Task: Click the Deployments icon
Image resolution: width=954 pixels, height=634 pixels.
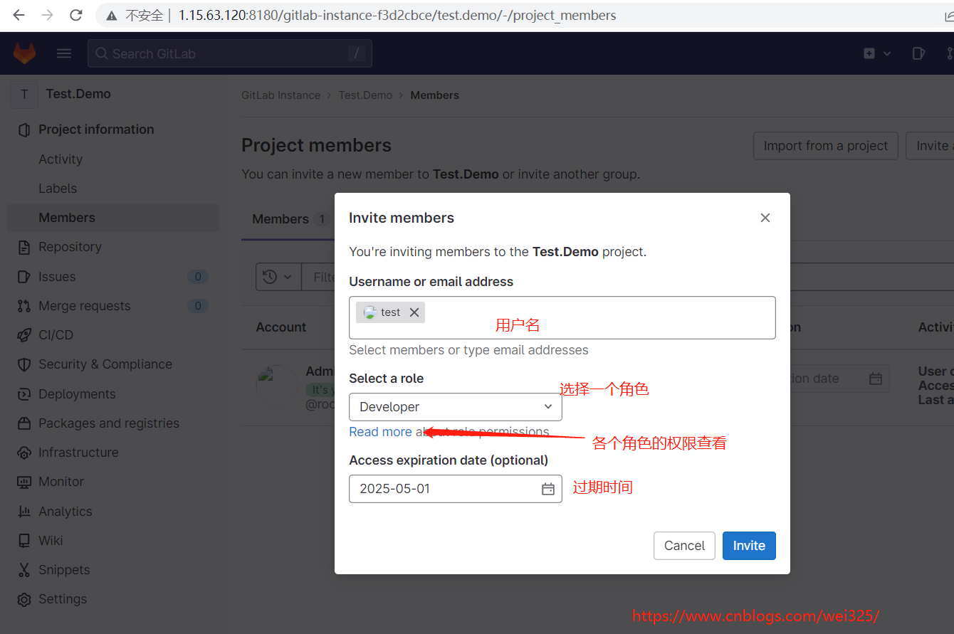Action: (24, 394)
